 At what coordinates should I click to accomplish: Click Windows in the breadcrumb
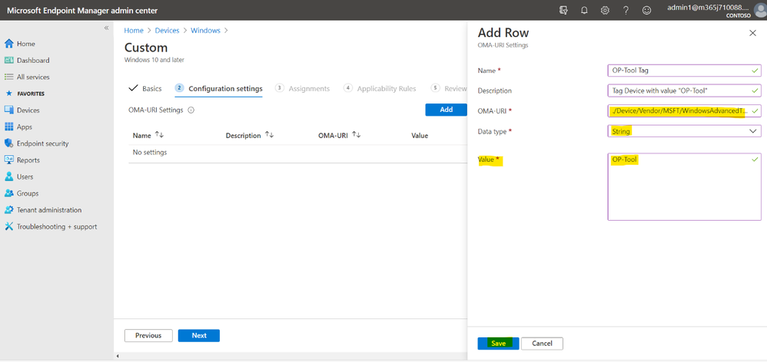click(205, 30)
